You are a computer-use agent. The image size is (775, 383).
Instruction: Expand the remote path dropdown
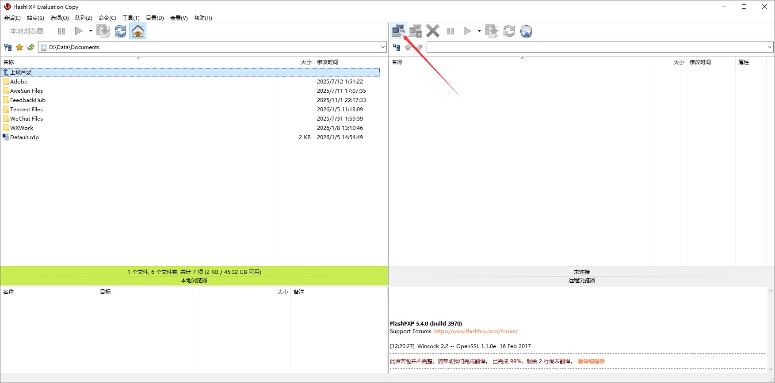(769, 47)
